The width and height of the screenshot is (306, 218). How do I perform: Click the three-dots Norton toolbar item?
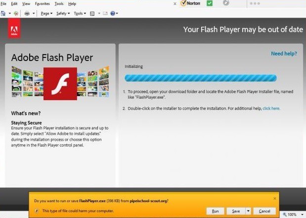point(255,3)
